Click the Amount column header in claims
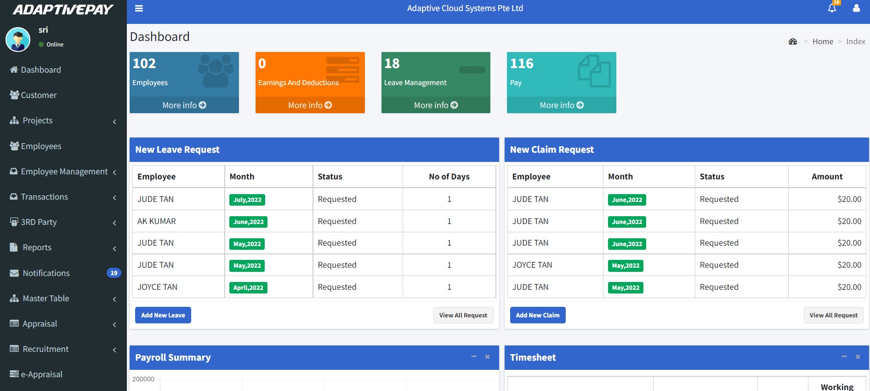The image size is (870, 391). pyautogui.click(x=827, y=177)
